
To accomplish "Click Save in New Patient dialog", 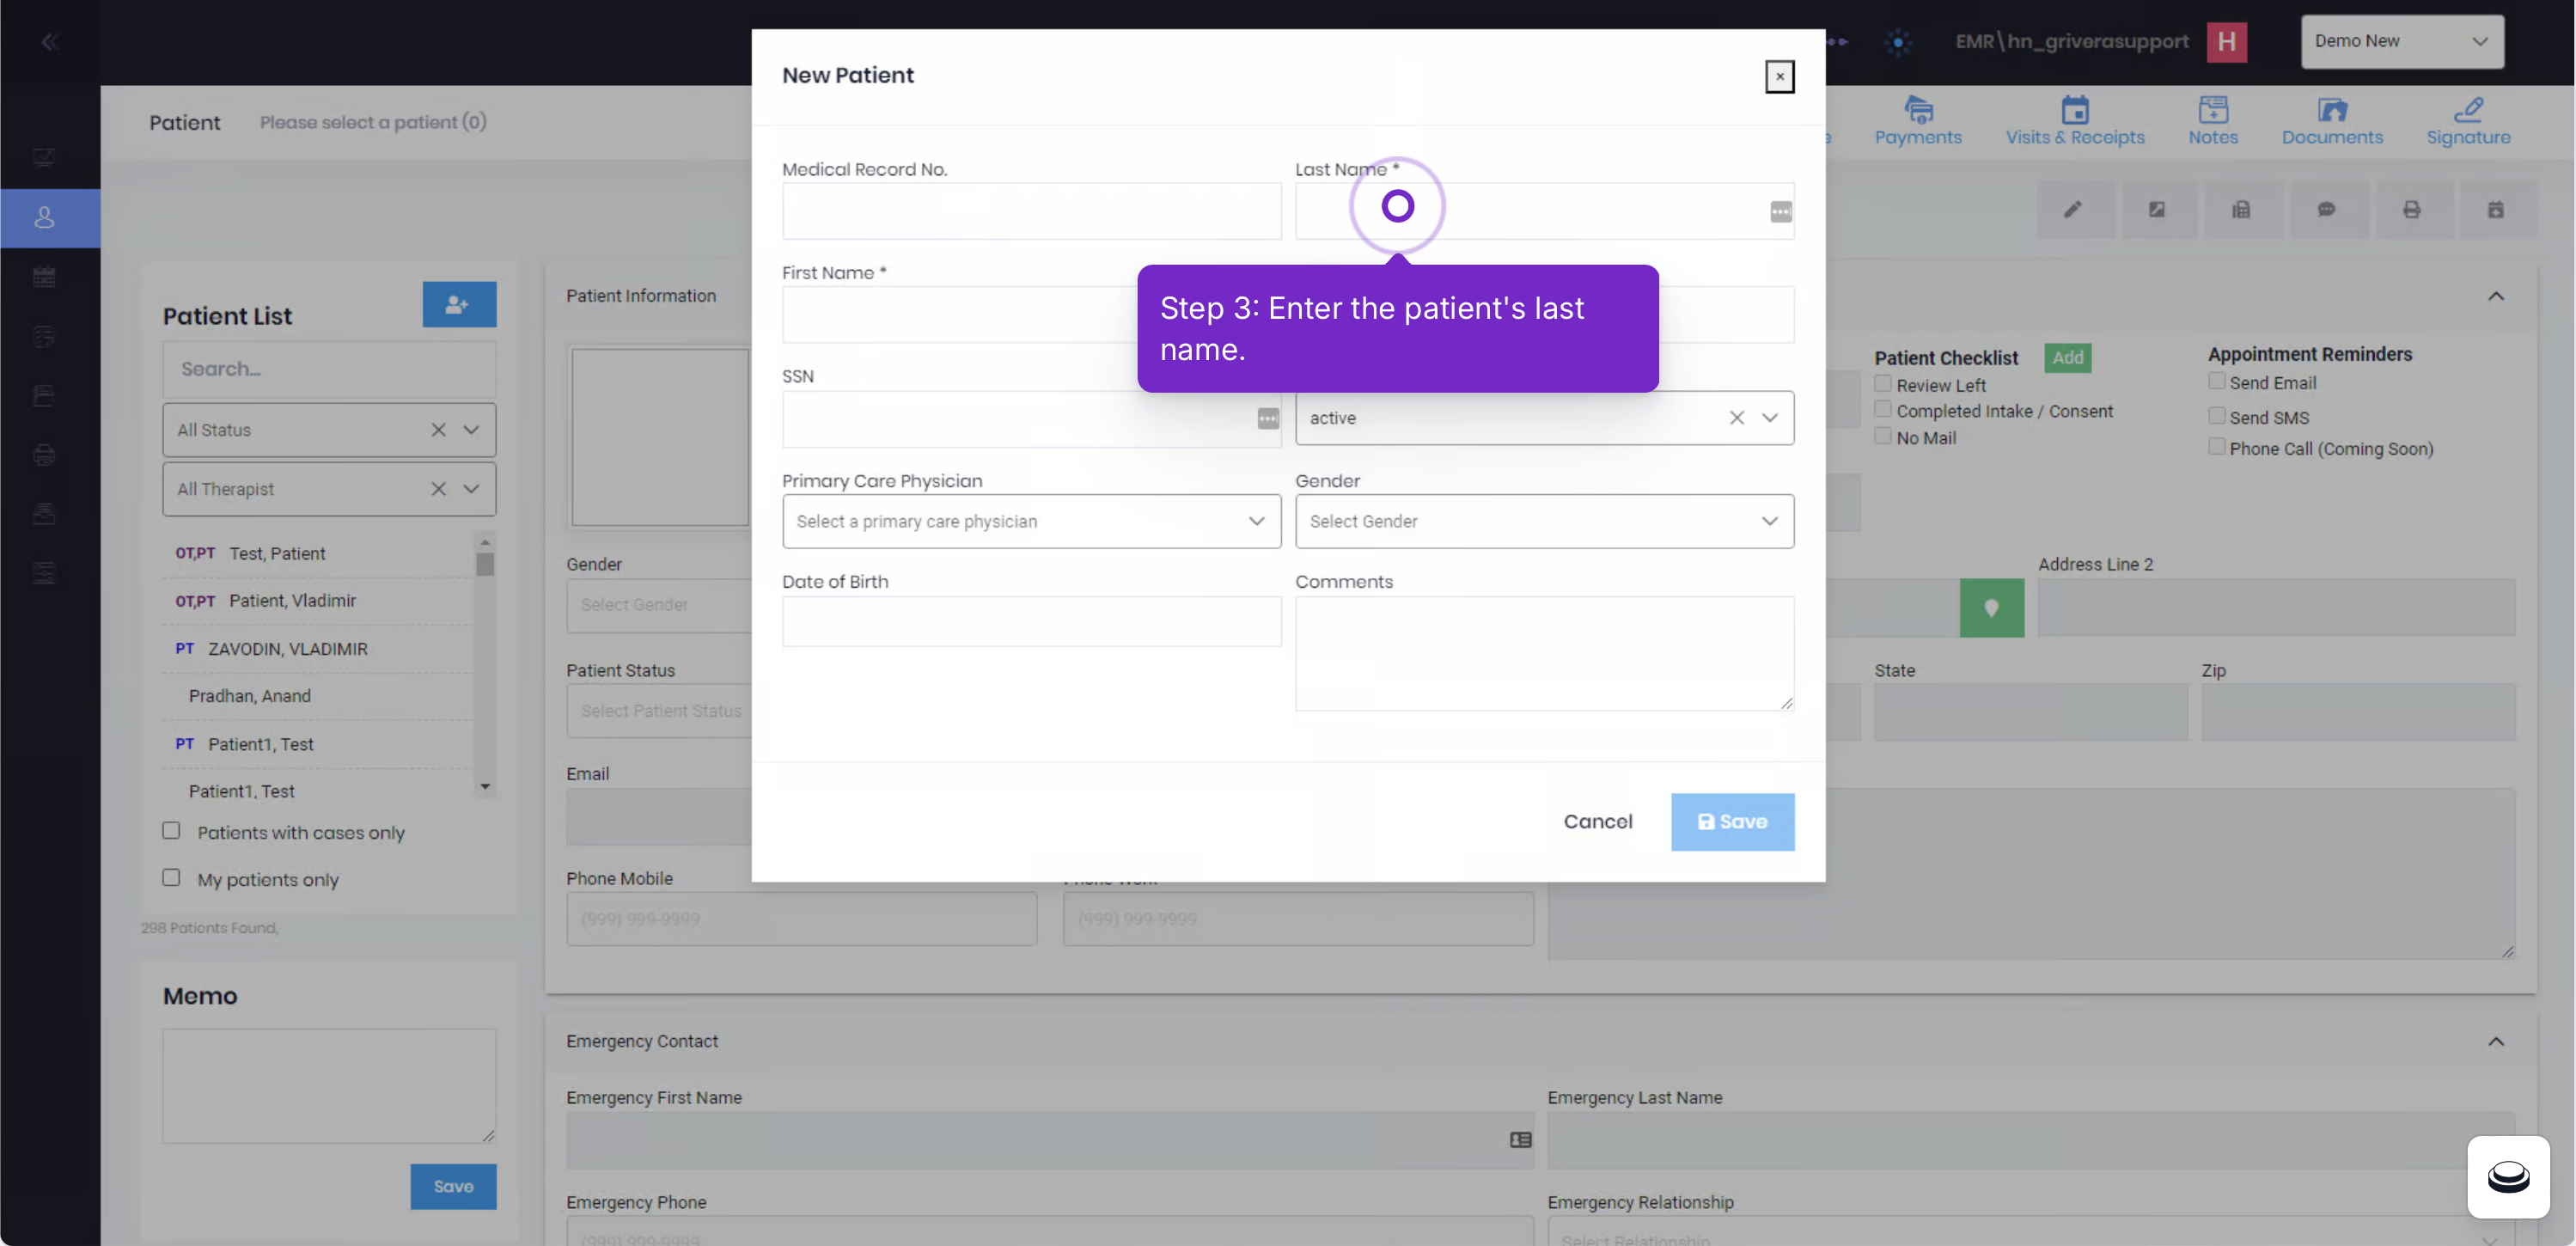I will click(x=1732, y=822).
